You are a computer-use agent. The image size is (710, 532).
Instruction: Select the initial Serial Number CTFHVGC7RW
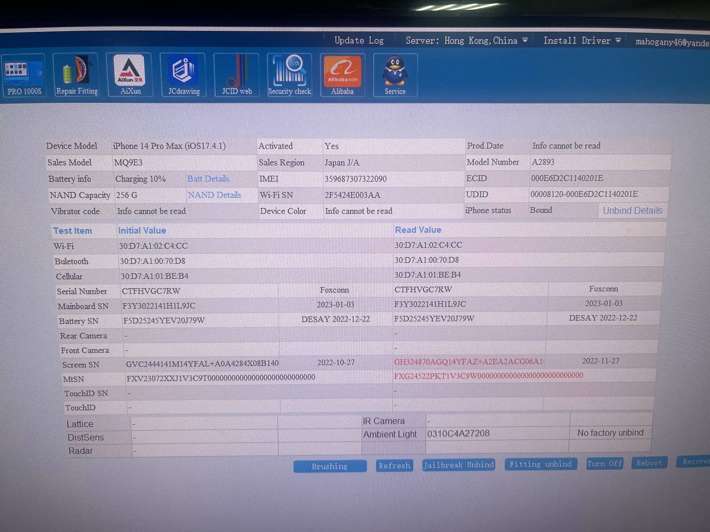(x=151, y=291)
